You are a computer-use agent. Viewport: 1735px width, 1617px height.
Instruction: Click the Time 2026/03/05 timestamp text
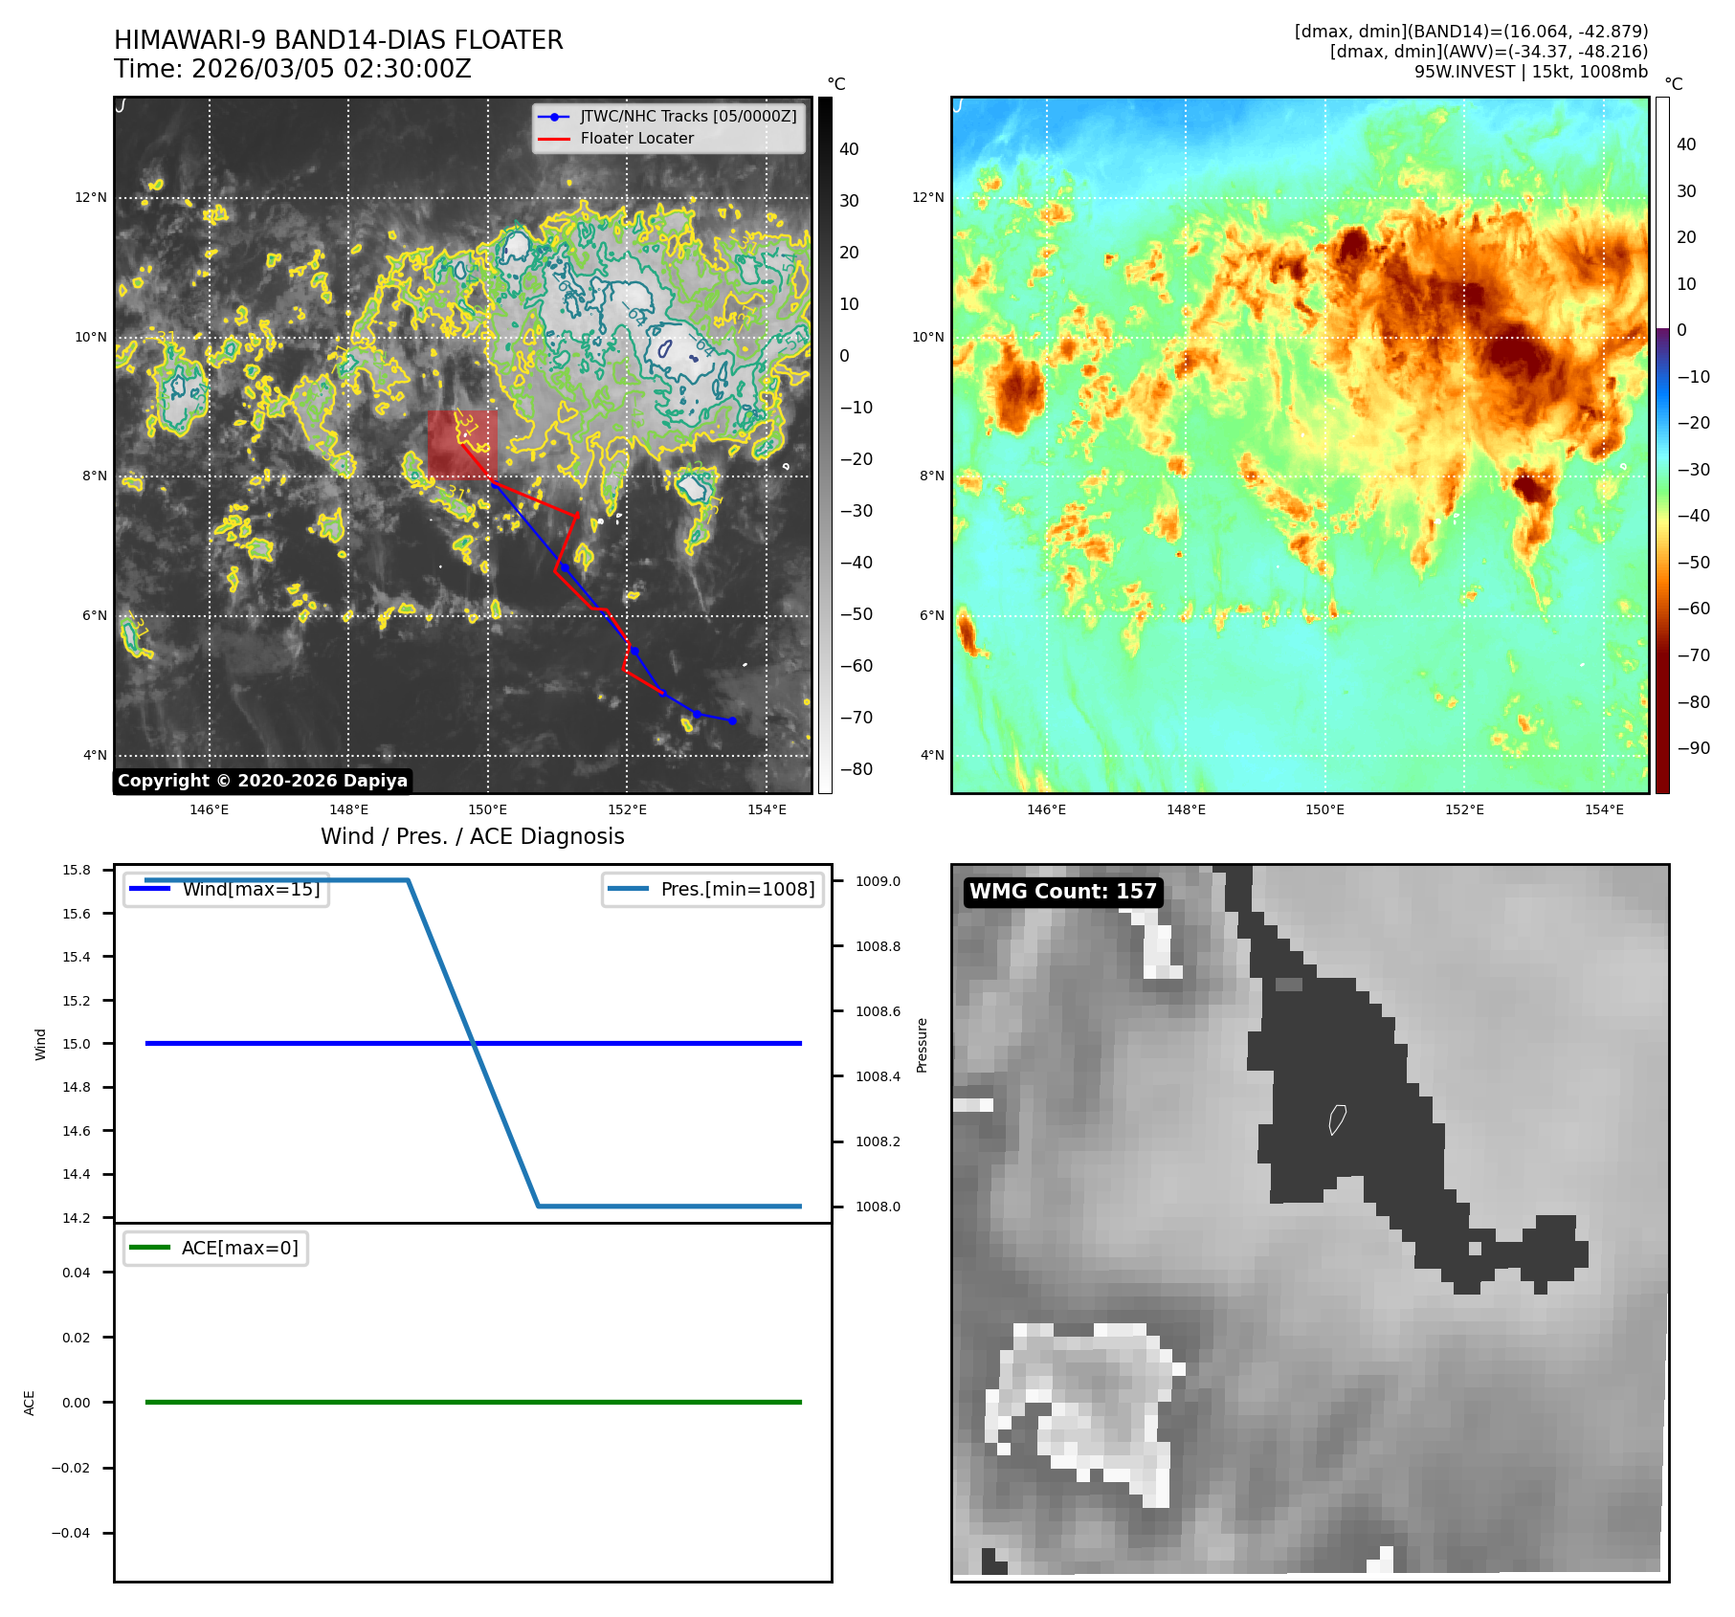pos(292,69)
